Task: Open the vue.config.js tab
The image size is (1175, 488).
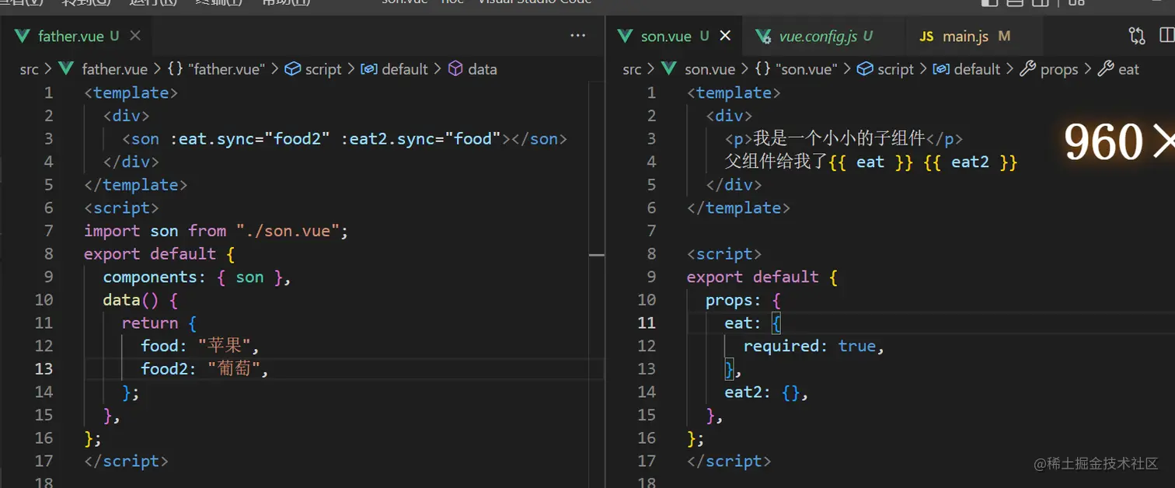Action: [824, 36]
